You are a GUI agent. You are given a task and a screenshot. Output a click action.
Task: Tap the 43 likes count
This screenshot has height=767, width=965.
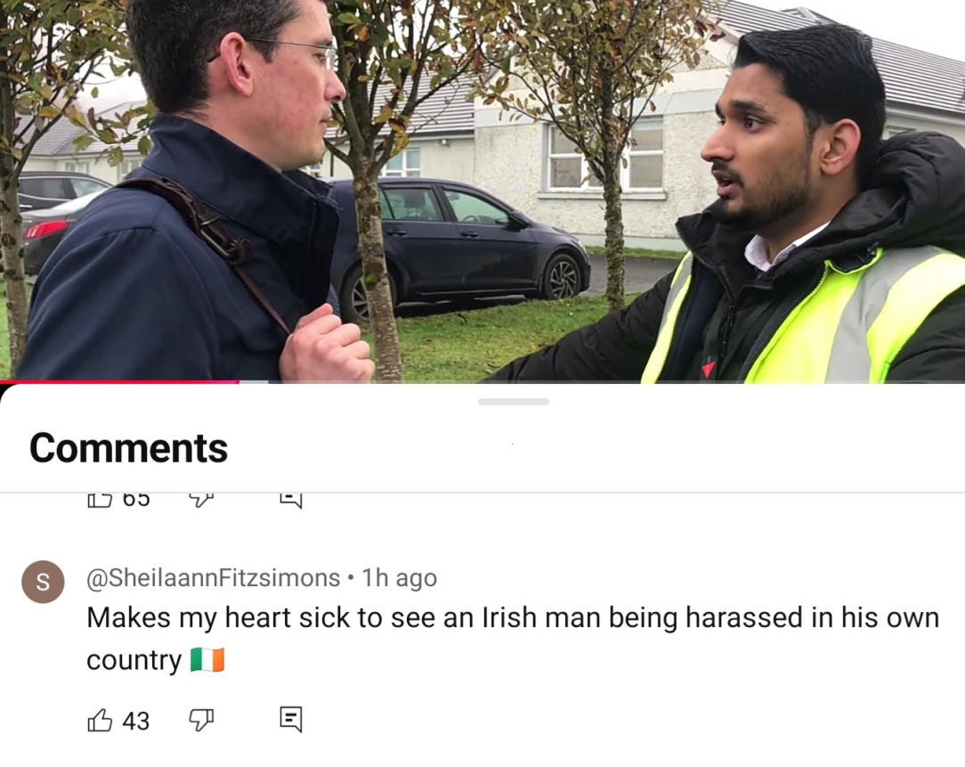pyautogui.click(x=135, y=721)
